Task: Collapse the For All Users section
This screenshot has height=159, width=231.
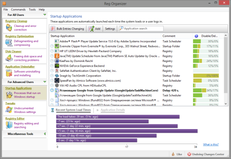Action: point(44,15)
